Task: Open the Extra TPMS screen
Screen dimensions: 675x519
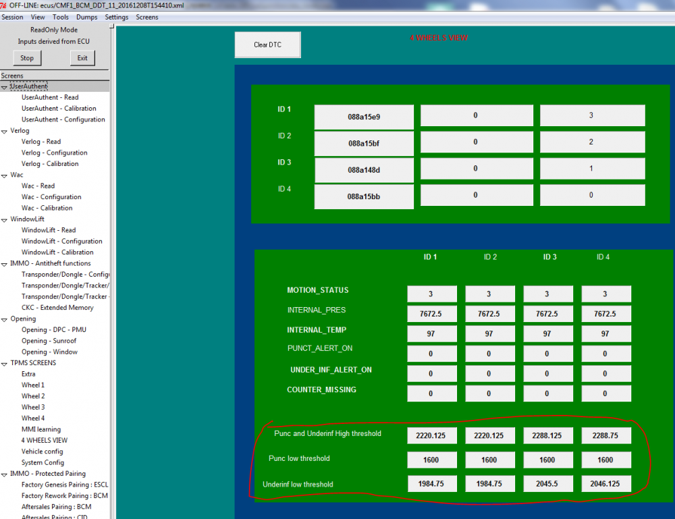Action: pos(28,374)
